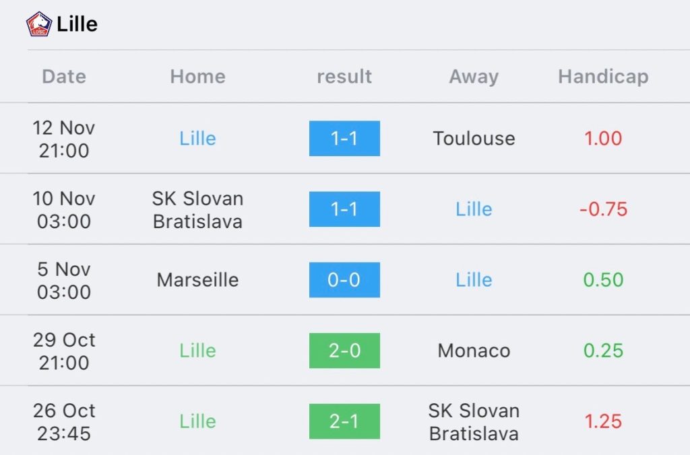
Task: Open the 0-0 result against Marseille
Action: tap(344, 280)
